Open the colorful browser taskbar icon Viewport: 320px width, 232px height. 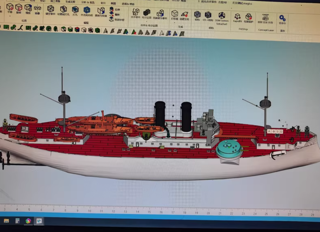(28, 221)
